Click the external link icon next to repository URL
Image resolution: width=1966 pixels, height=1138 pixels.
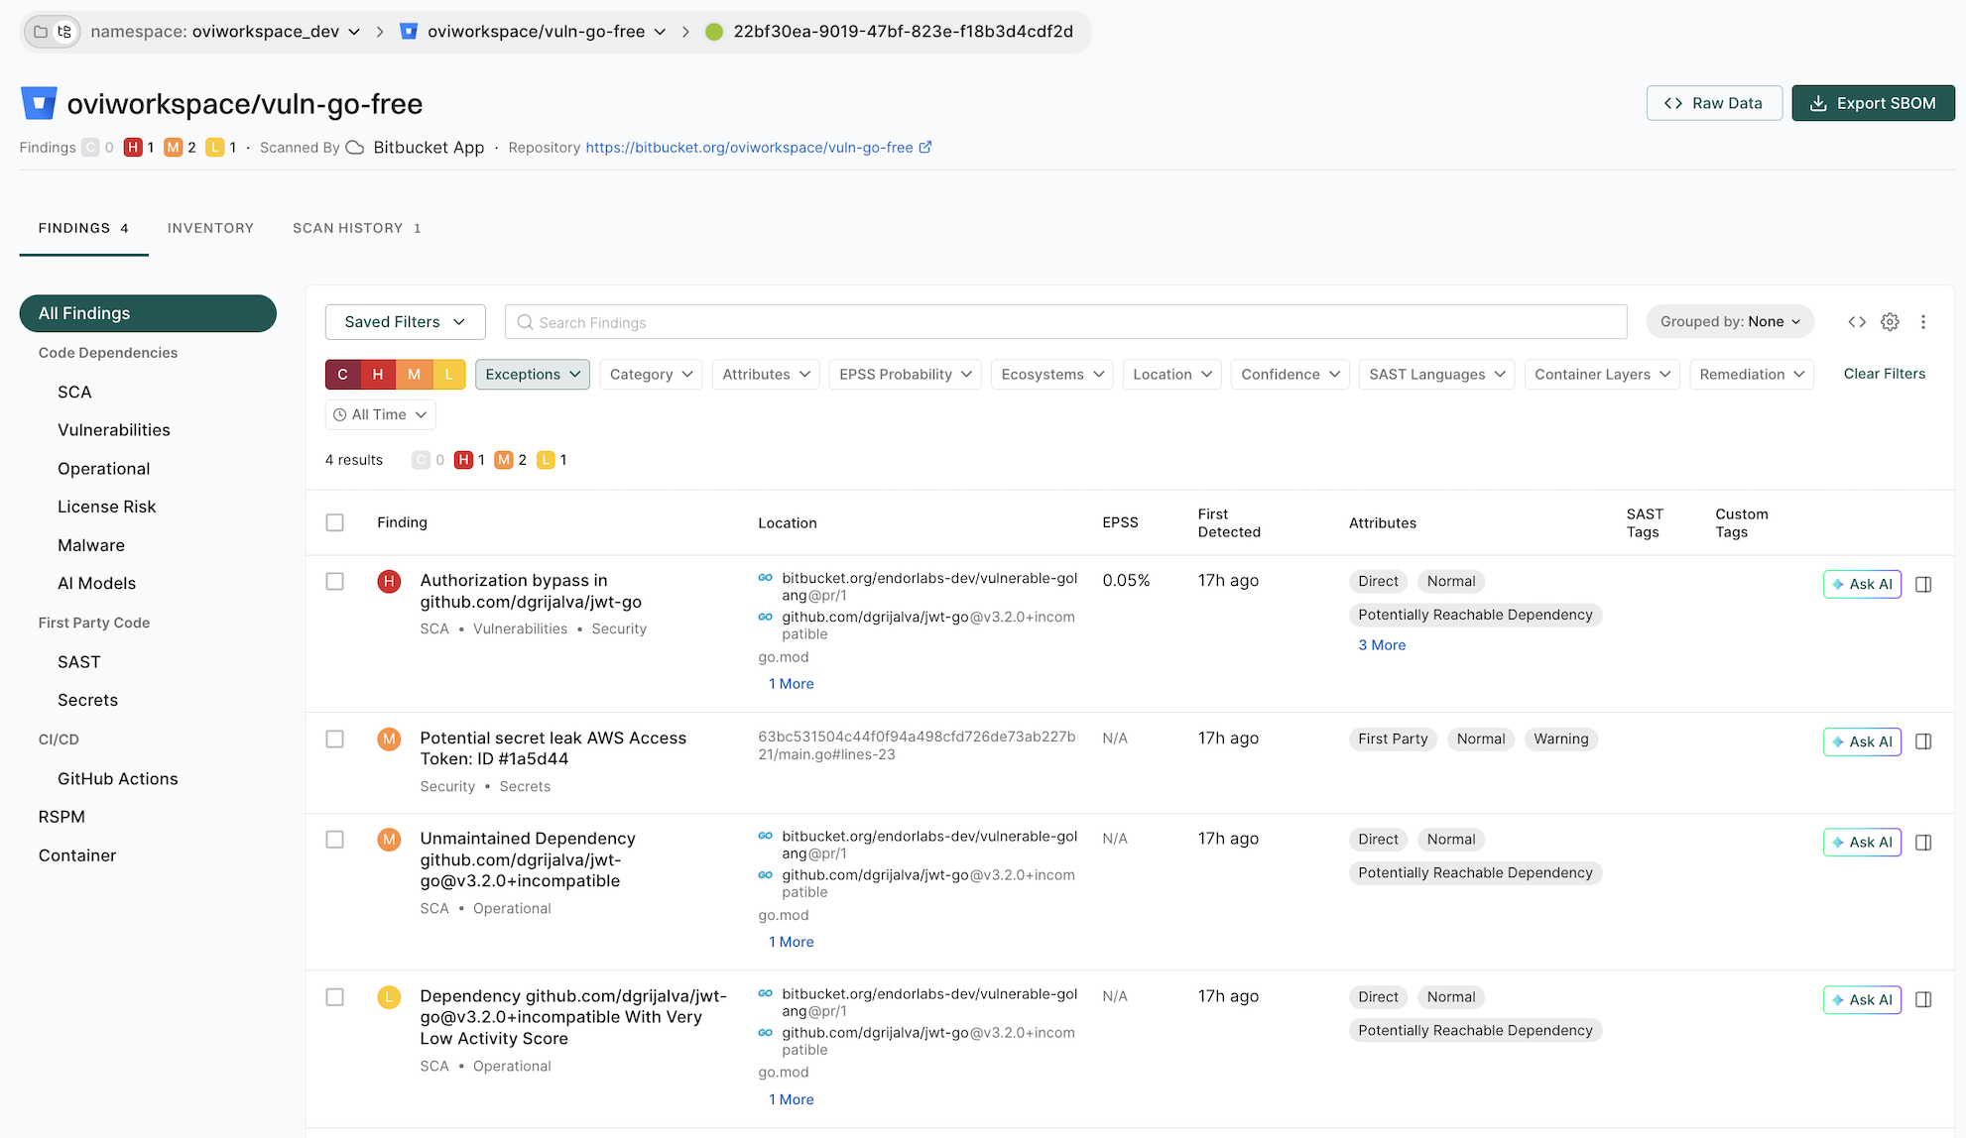tap(925, 148)
